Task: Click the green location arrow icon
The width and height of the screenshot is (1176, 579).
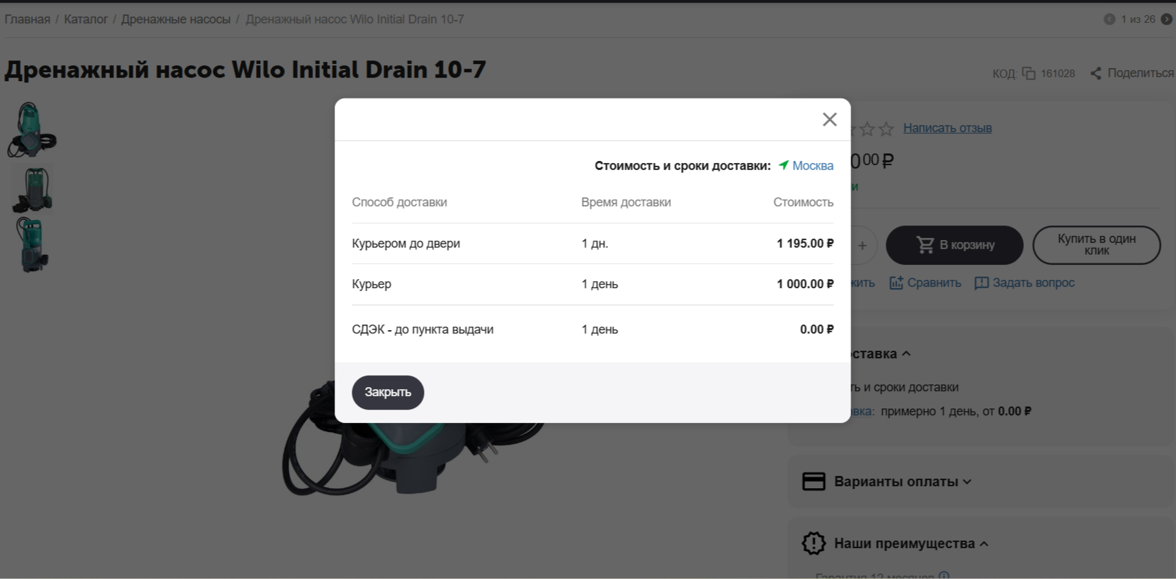Action: click(783, 165)
